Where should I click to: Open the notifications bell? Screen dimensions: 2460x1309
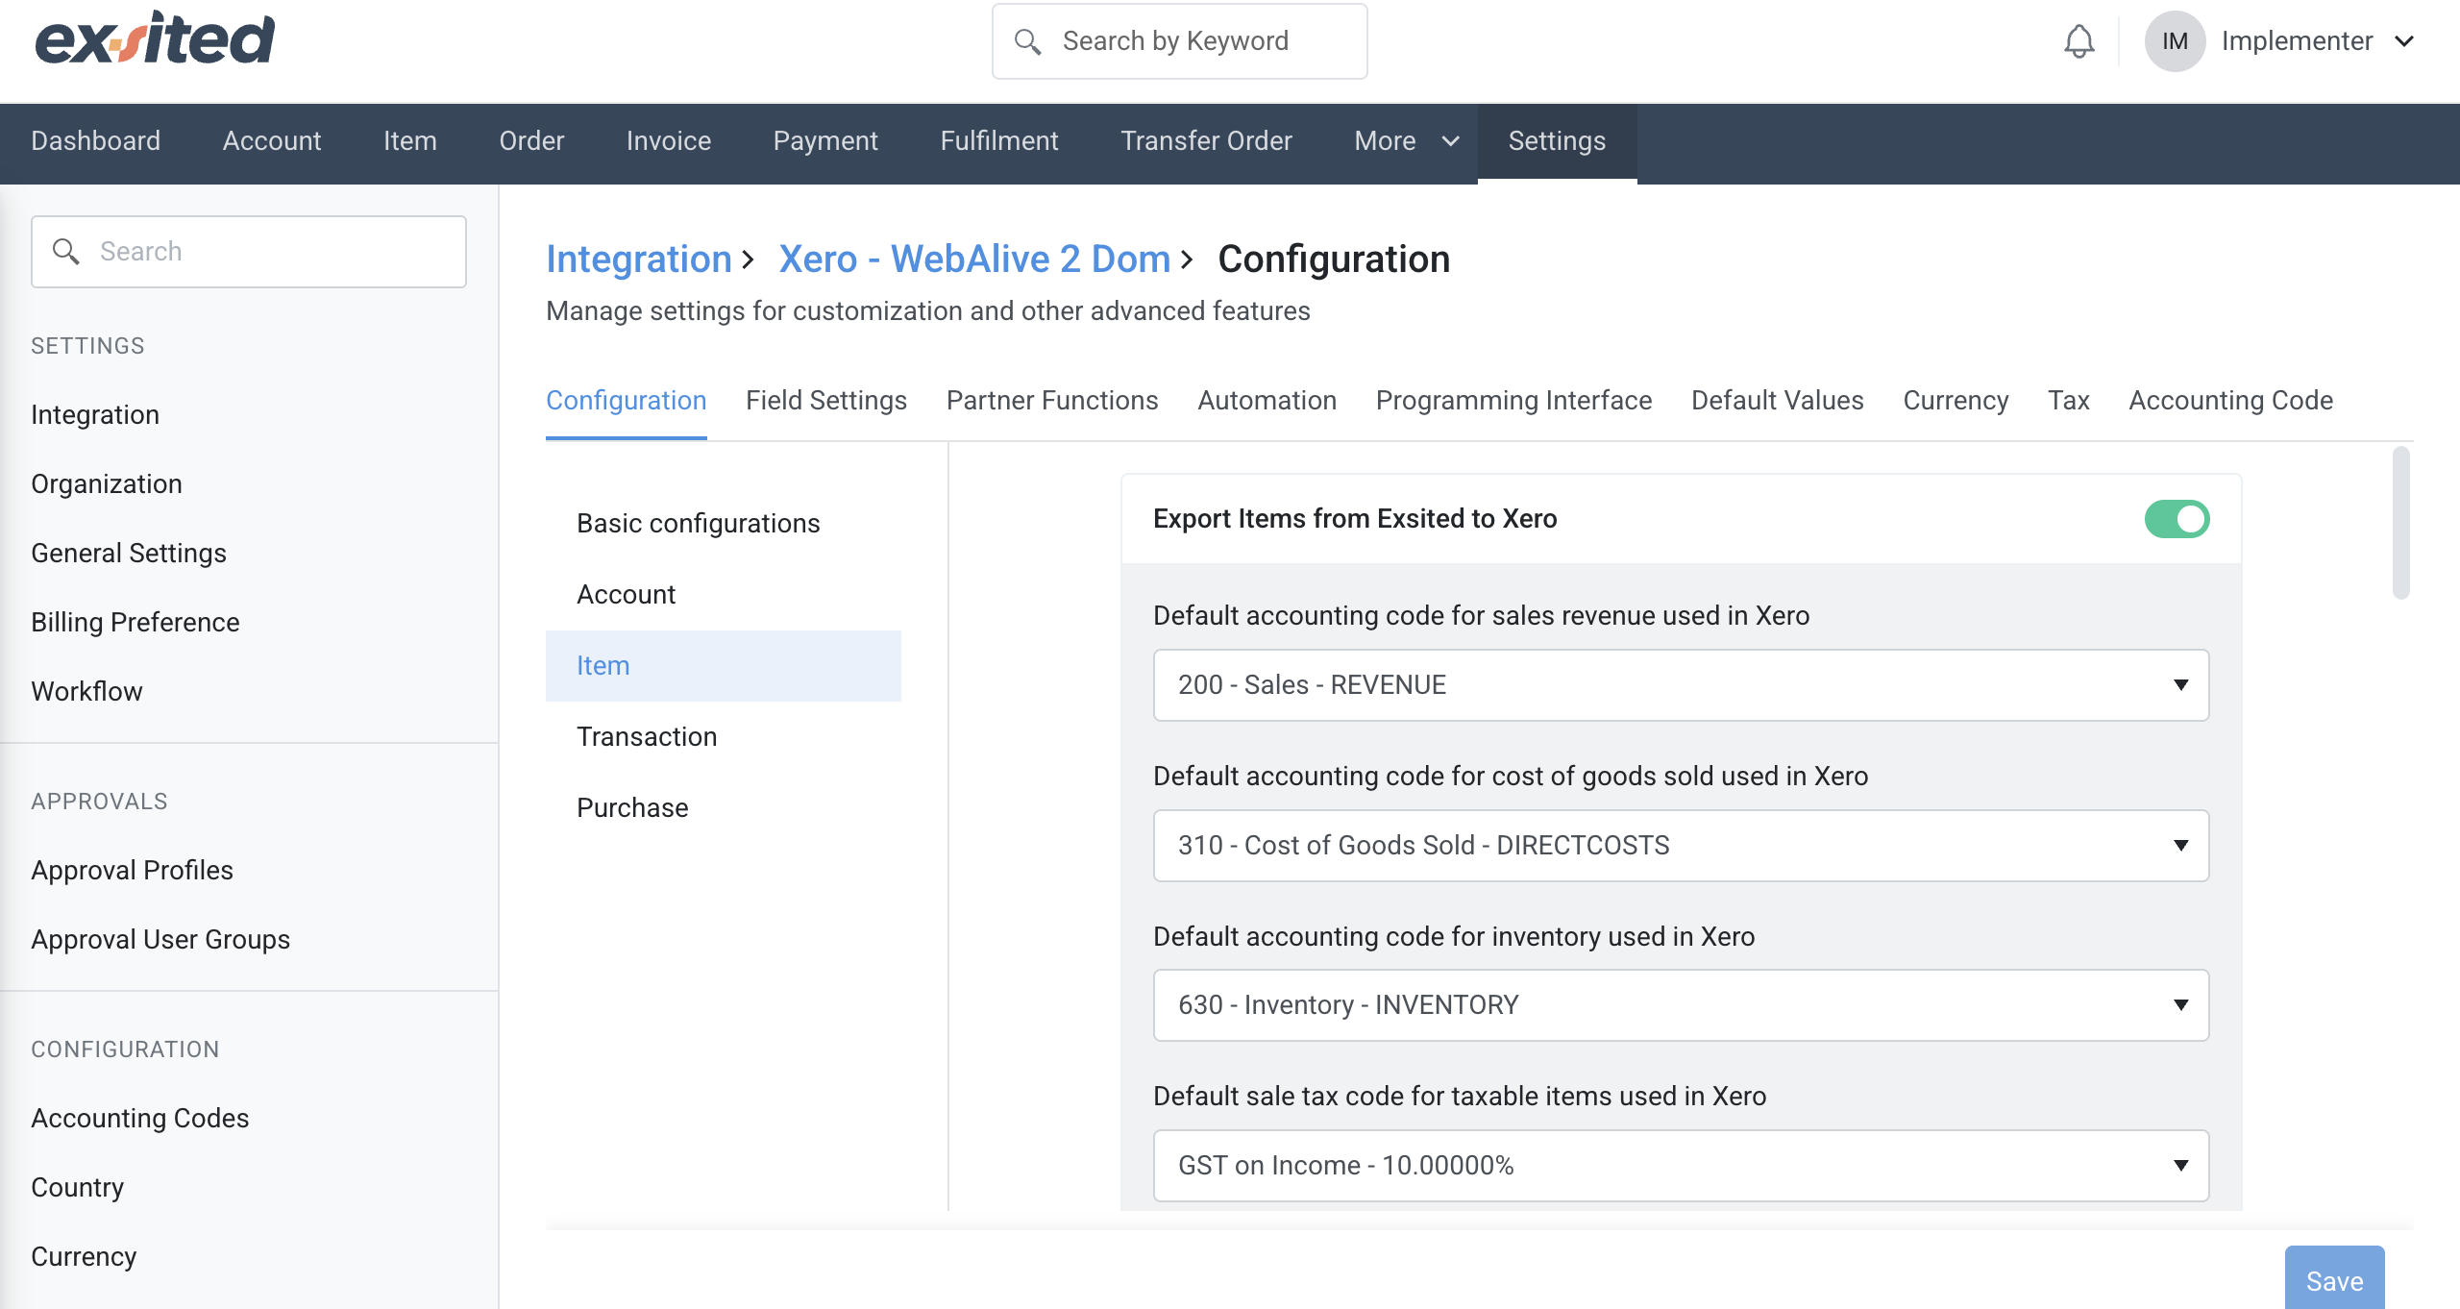[x=2079, y=41]
